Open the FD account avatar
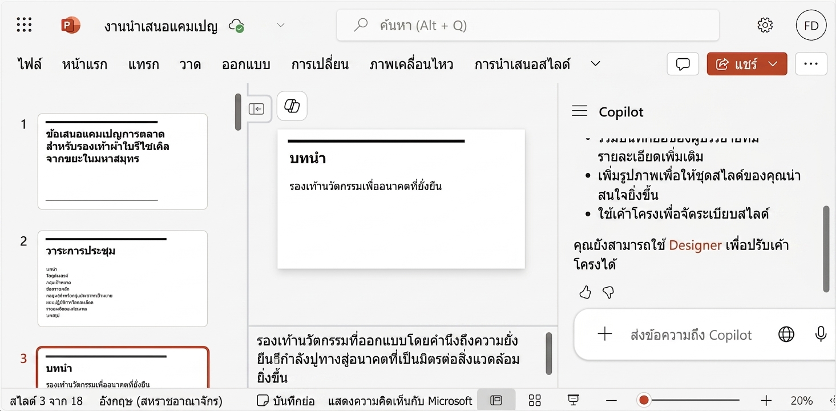 coord(811,25)
